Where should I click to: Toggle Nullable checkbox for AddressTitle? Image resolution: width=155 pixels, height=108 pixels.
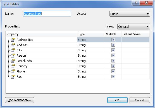[x=113, y=40]
